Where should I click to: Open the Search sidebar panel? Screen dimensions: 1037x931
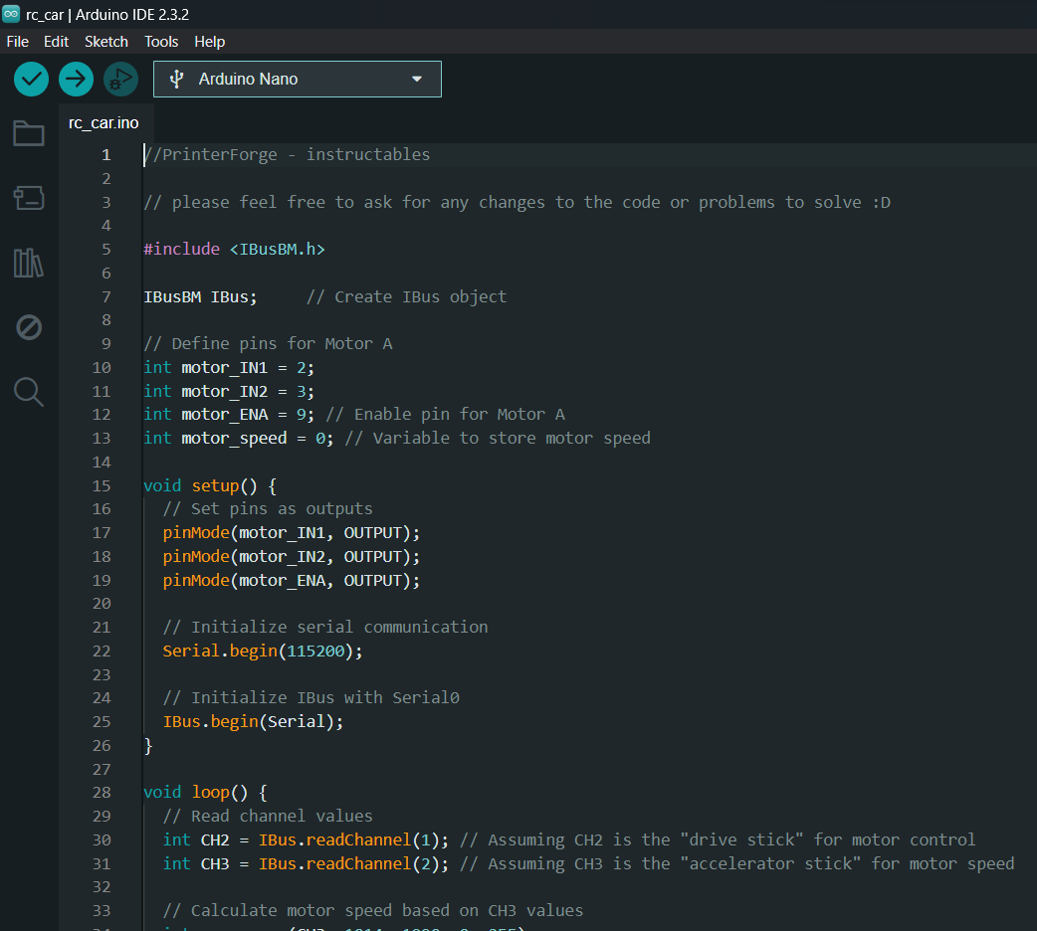click(29, 392)
